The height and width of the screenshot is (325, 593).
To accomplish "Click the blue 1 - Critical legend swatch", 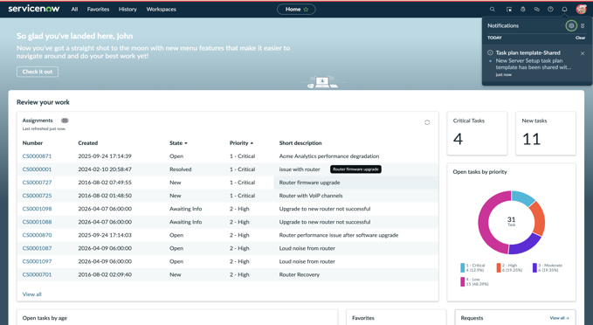I will coord(462,268).
